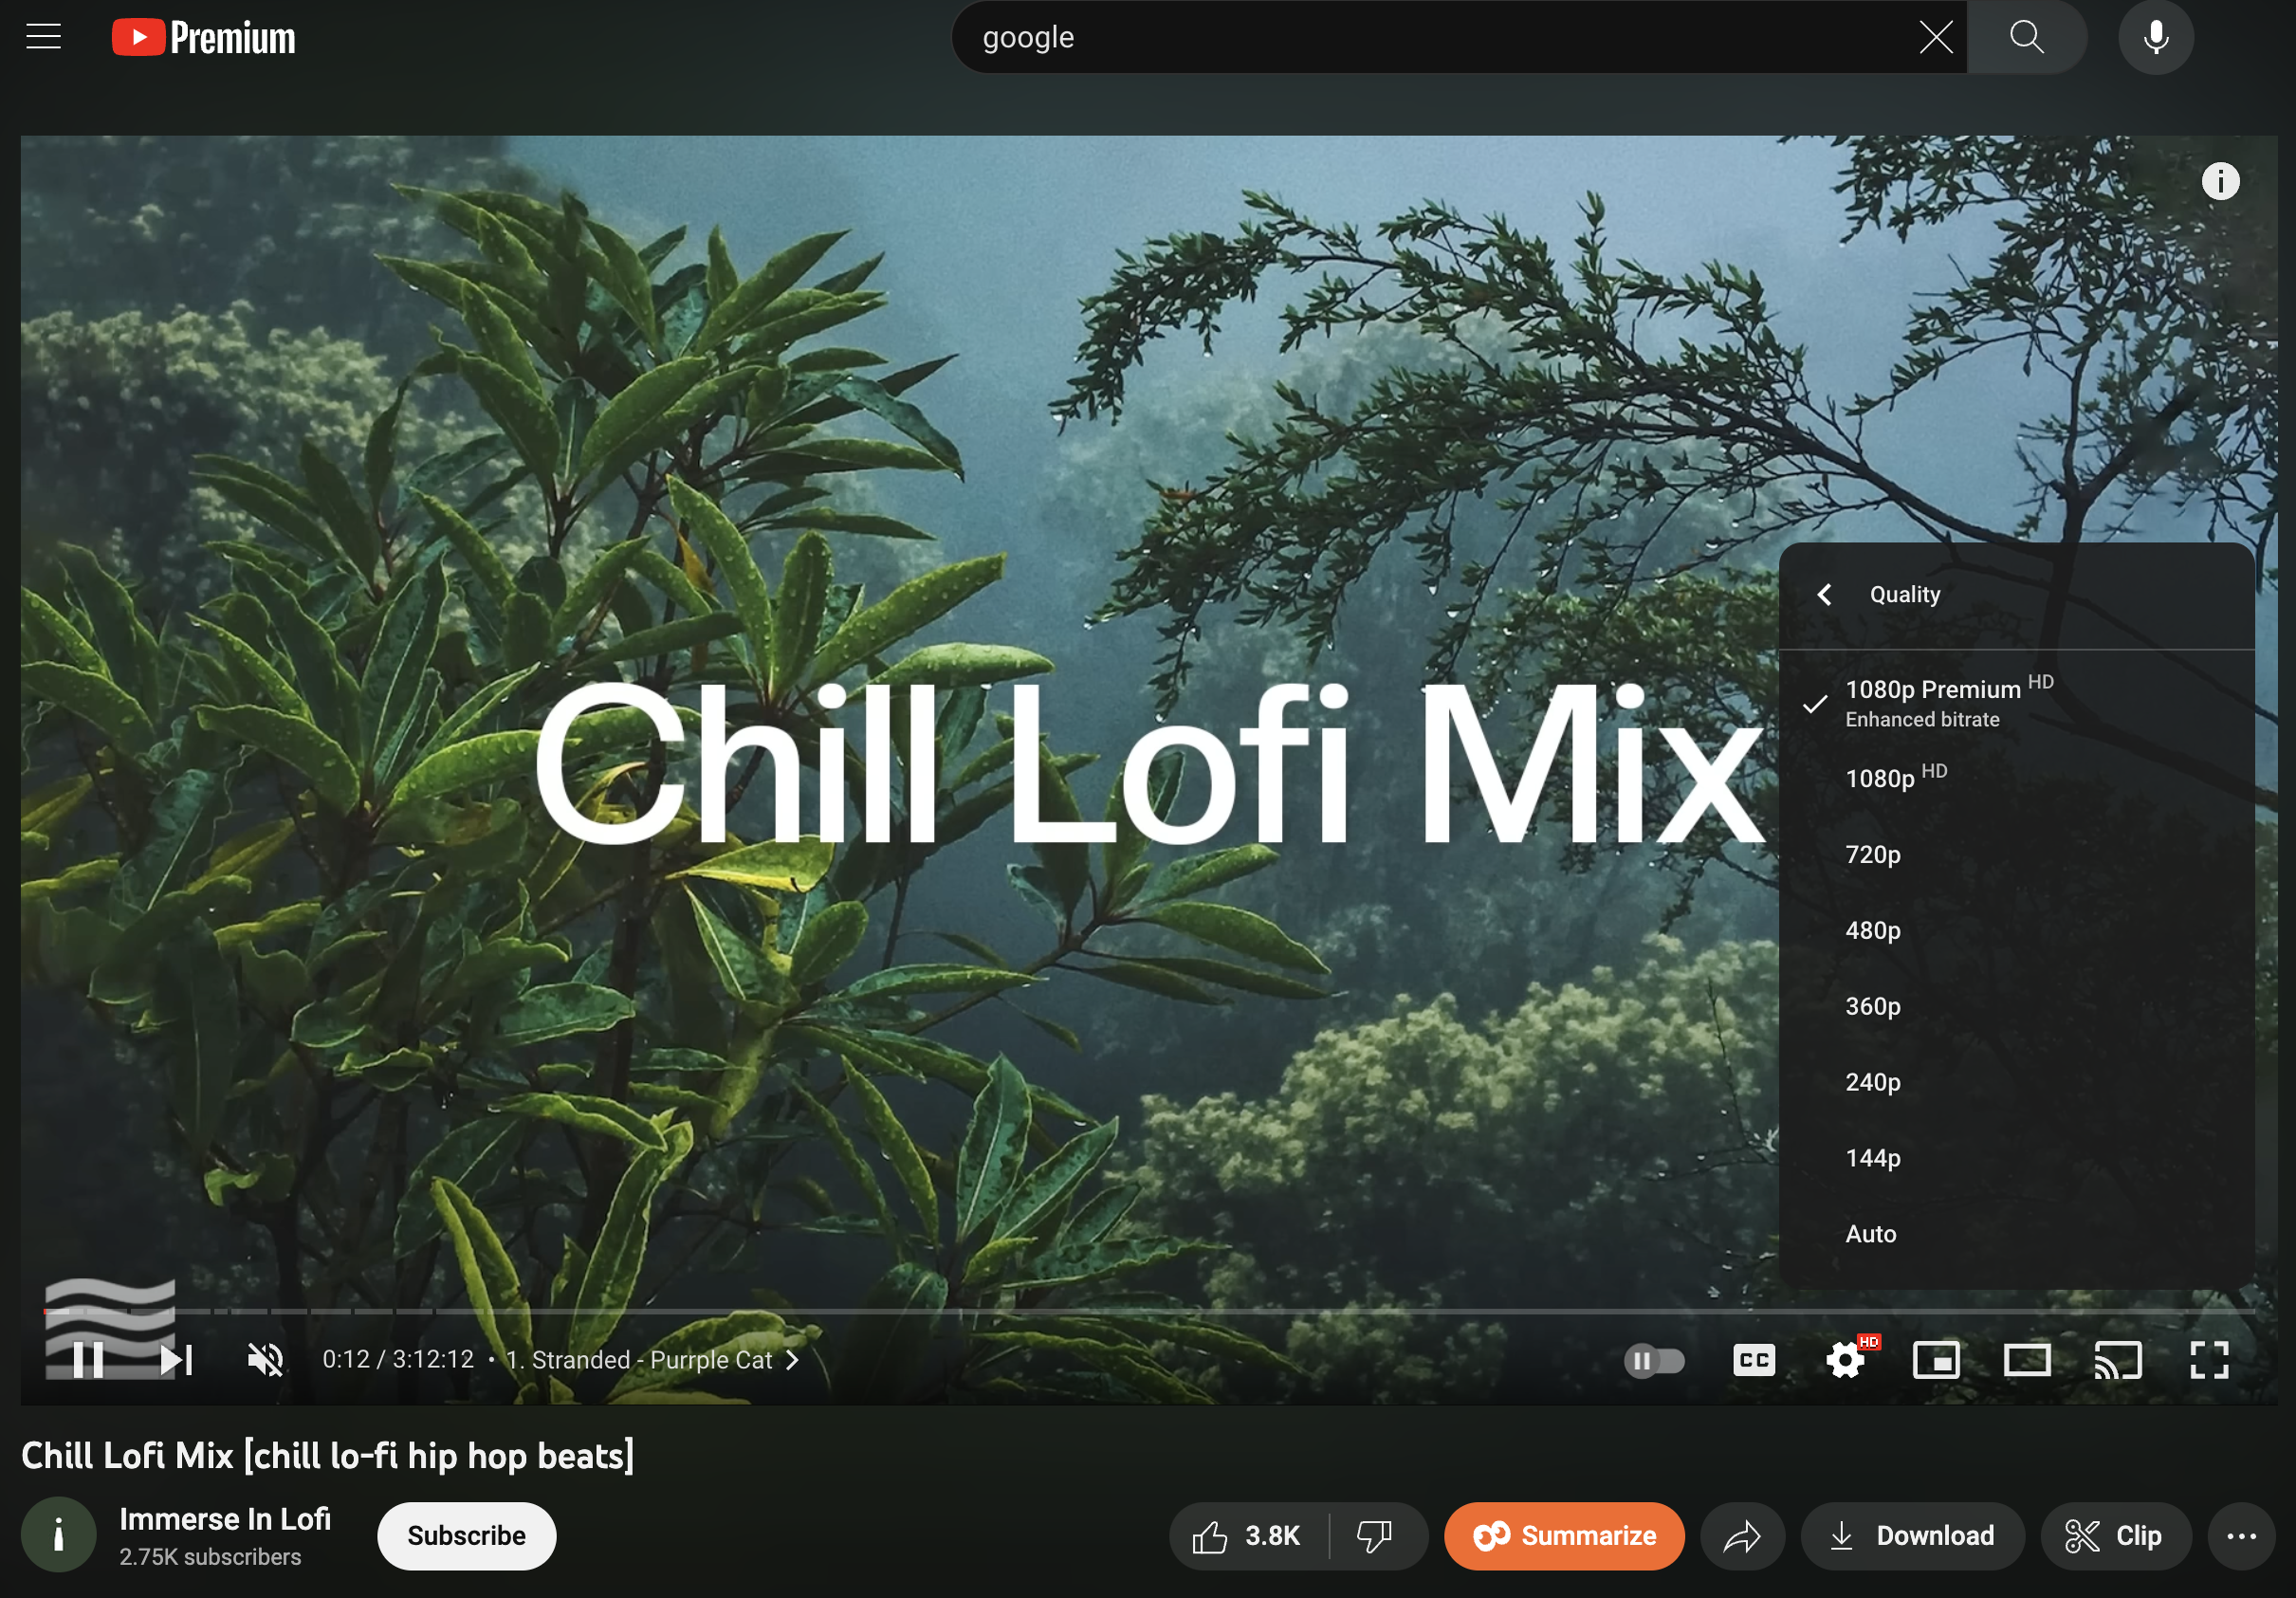
Task: Click the Download button
Action: (1914, 1534)
